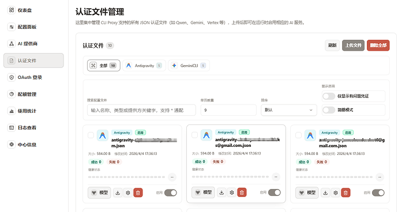Viewport: 398px width, 212px height.
Task: Click the Antigravity tab logo icon
Action: pos(129,66)
